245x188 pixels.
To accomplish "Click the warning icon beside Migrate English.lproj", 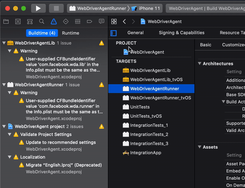I will click(21, 165).
